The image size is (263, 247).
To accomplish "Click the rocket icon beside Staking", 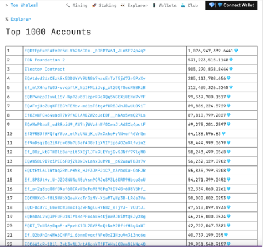I will (94, 6).
